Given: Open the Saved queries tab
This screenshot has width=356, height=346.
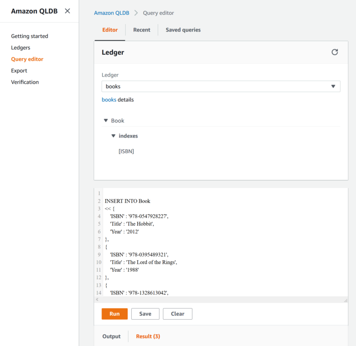Looking at the screenshot, I should [x=183, y=30].
